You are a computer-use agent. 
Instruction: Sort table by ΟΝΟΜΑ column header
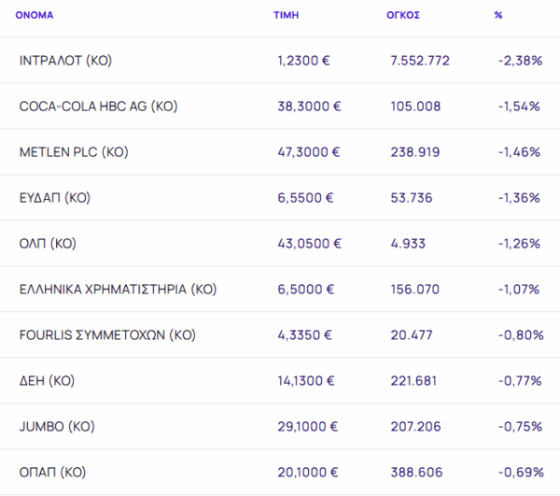pyautogui.click(x=33, y=16)
